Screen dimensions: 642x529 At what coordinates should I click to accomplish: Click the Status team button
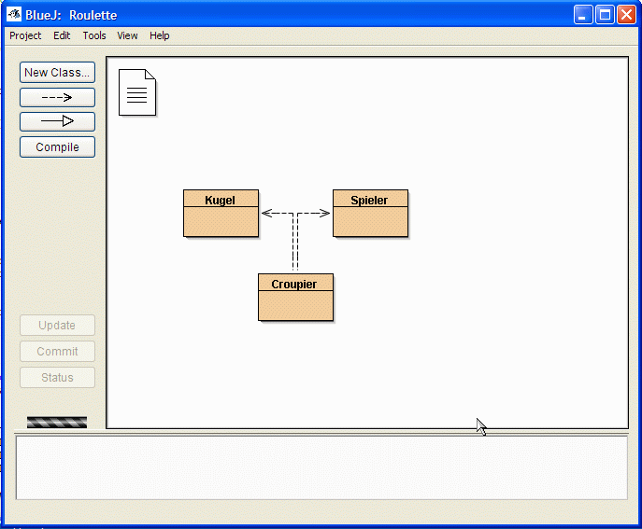point(57,378)
